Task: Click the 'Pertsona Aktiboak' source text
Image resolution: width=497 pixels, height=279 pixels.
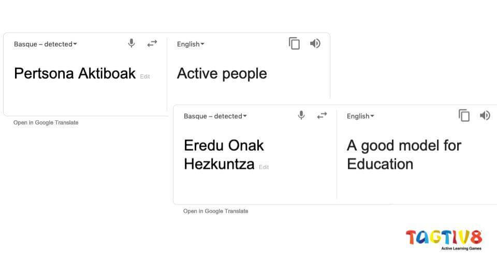Action: click(75, 73)
